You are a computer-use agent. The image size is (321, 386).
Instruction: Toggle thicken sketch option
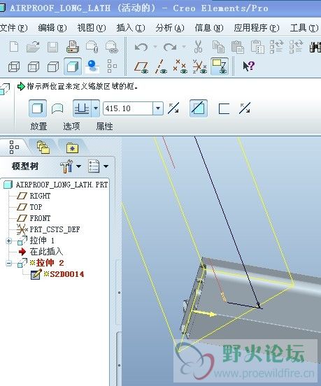click(x=224, y=108)
